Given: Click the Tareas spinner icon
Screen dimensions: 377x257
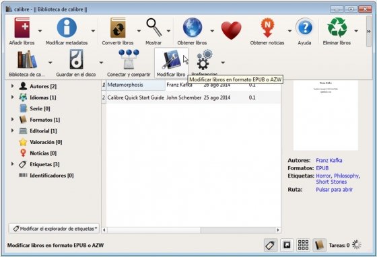Looking at the screenshot, I should [x=357, y=245].
